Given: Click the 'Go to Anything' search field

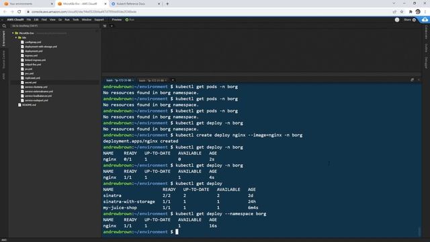Looking at the screenshot, I should click(x=54, y=26).
